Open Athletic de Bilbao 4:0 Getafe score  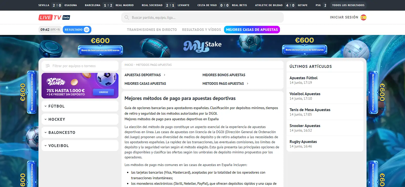[x=281, y=5]
